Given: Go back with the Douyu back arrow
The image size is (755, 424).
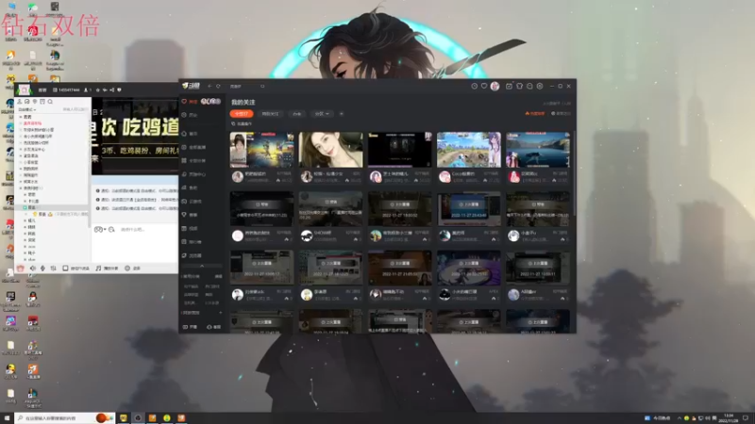Looking at the screenshot, I should pos(210,86).
